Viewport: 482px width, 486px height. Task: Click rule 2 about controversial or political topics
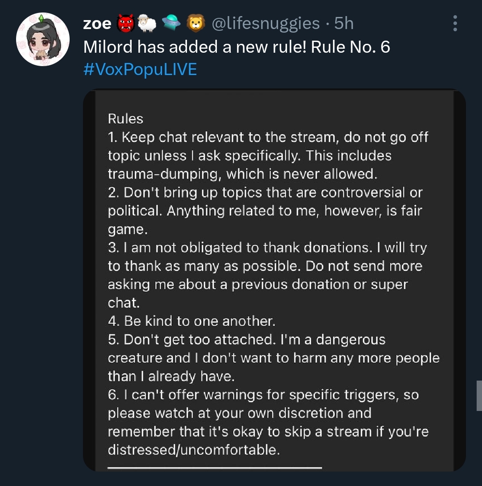(266, 211)
